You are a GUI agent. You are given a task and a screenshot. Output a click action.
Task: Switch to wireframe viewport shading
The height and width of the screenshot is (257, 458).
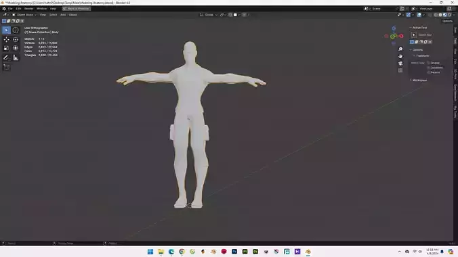point(436,15)
